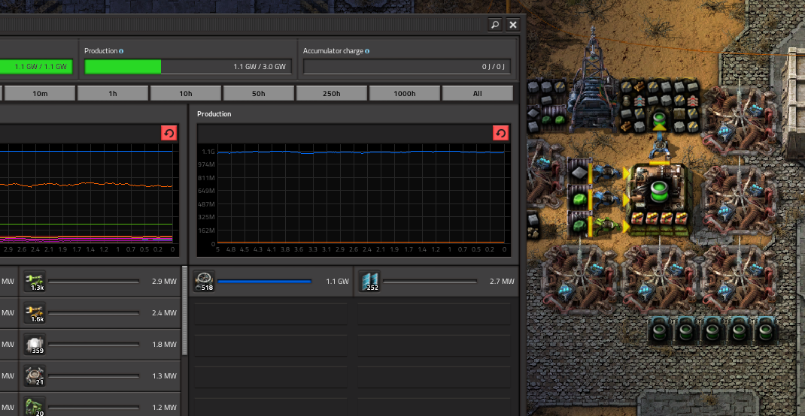Screen dimensions: 805x416
Task: Click the chest holding the gray plate
Action: pos(579,173)
